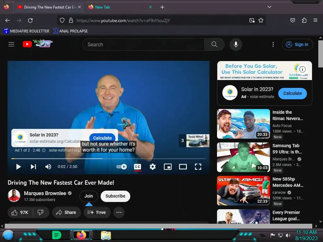Image resolution: width=323 pixels, height=242 pixels.
Task: Skip to the next video
Action: pyautogui.click(x=33, y=167)
